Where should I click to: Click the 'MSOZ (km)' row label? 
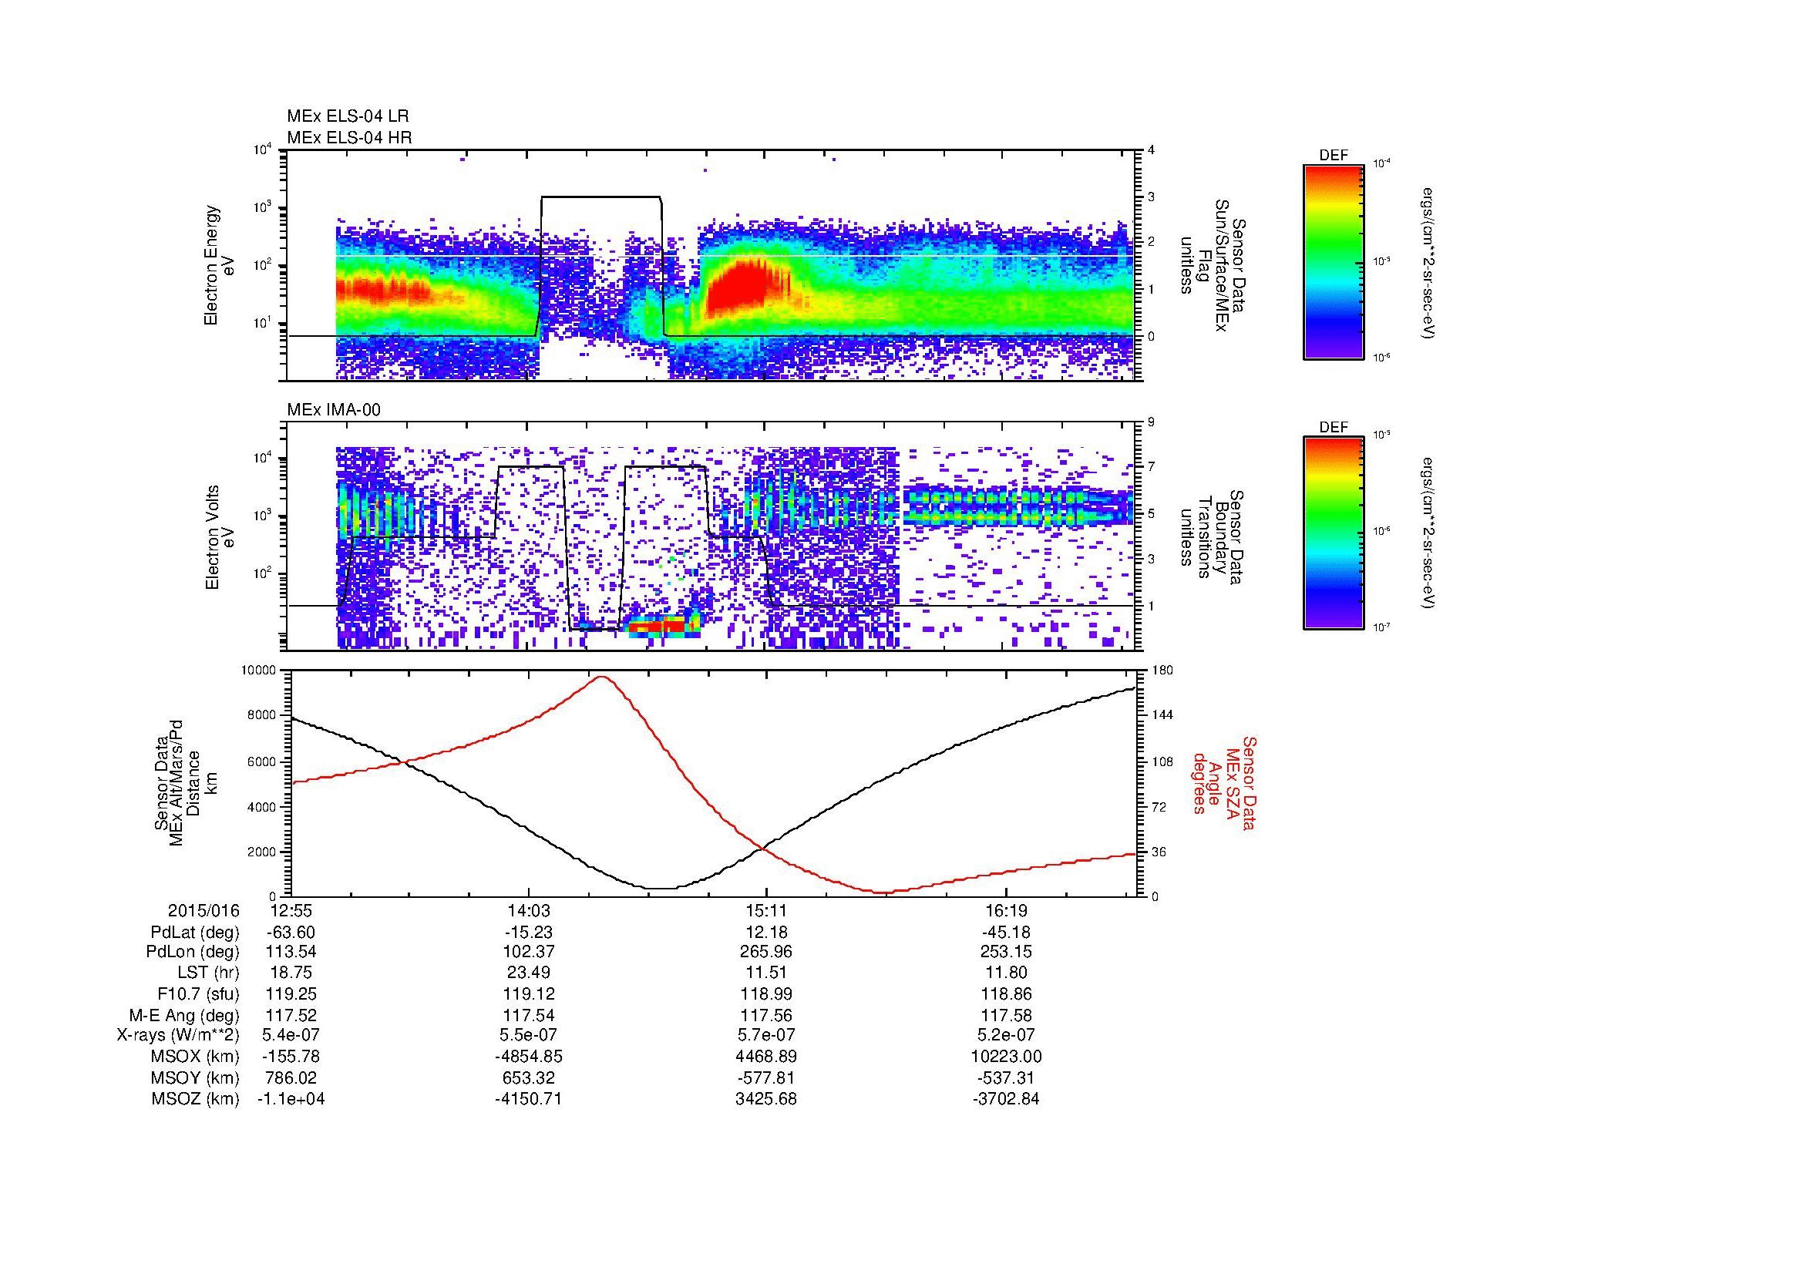click(x=196, y=1099)
